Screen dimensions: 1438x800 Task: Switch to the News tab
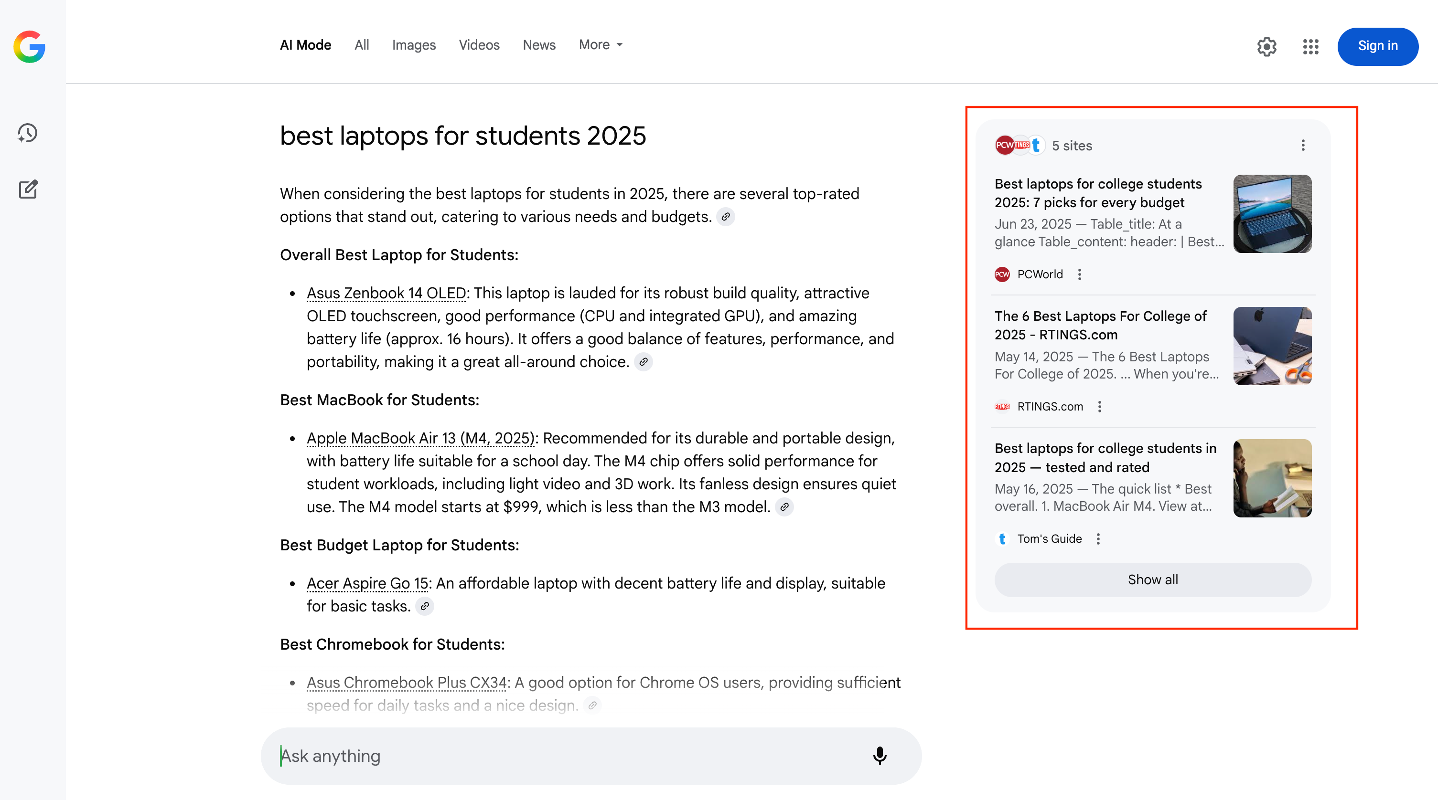point(539,45)
